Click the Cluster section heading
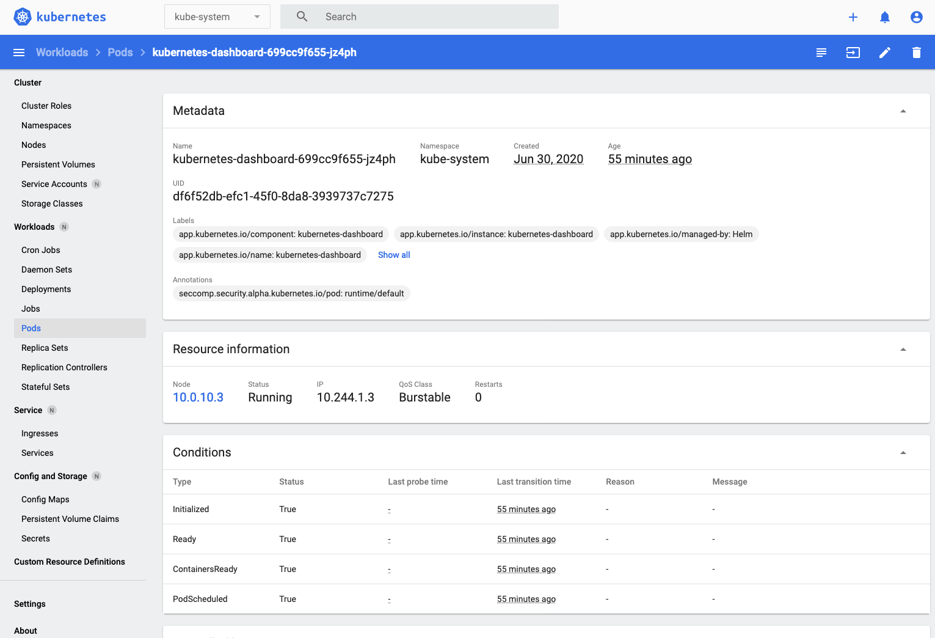Viewport: 935px width, 638px height. point(27,82)
